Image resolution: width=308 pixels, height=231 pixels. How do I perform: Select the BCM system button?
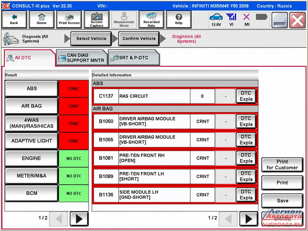pos(31,193)
